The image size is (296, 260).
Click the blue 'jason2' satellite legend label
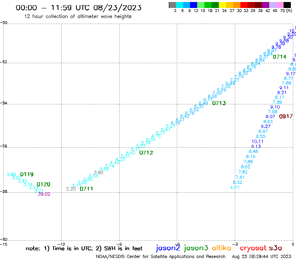pyautogui.click(x=168, y=248)
